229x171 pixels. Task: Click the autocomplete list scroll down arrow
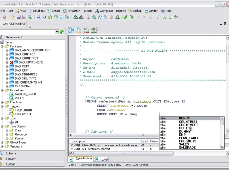pos(222,147)
